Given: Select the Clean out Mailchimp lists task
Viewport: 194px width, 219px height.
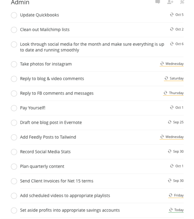Looking at the screenshot, I should coord(45,30).
